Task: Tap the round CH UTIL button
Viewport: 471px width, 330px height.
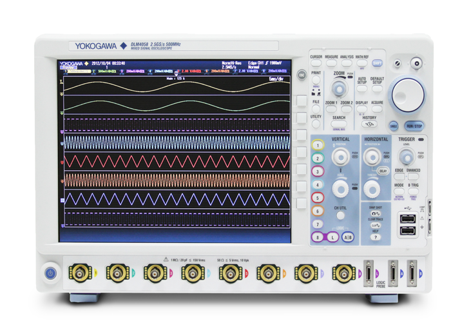Action: point(340,215)
